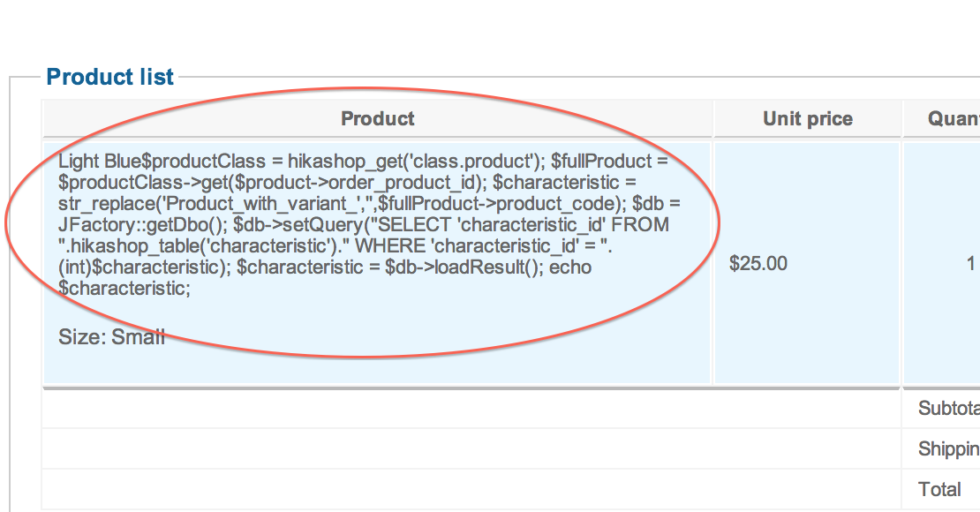Click the partially visible Quantity column header

tap(954, 119)
